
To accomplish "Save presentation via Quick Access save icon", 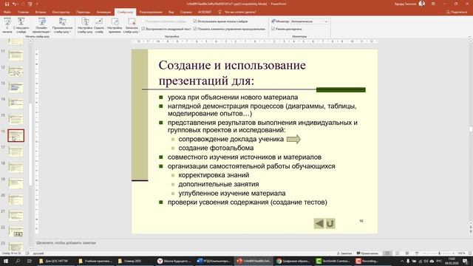I will tap(7, 4).
